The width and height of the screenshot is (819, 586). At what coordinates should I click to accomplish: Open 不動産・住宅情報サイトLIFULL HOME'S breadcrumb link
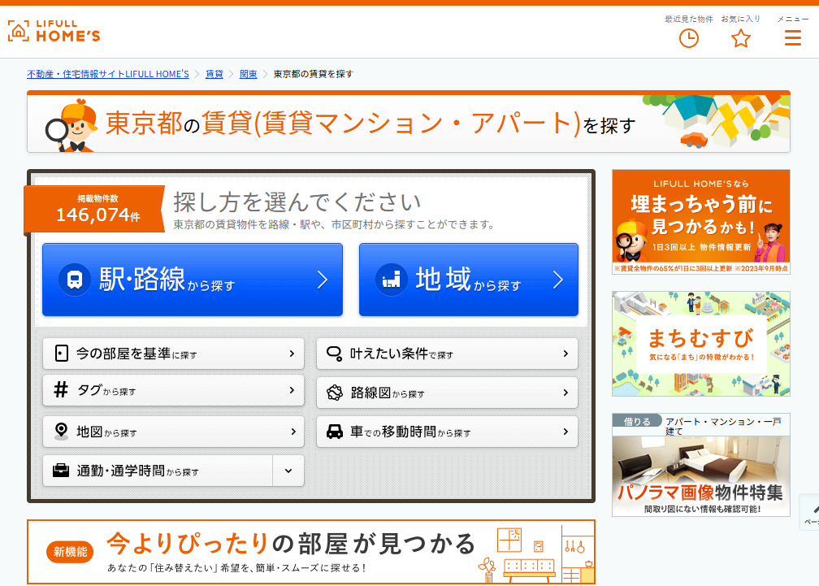108,74
